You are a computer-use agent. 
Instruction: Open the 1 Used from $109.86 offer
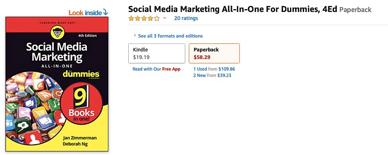[214, 69]
